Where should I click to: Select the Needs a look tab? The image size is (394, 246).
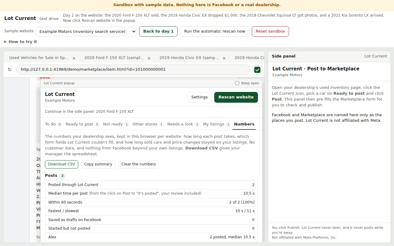coord(183,124)
